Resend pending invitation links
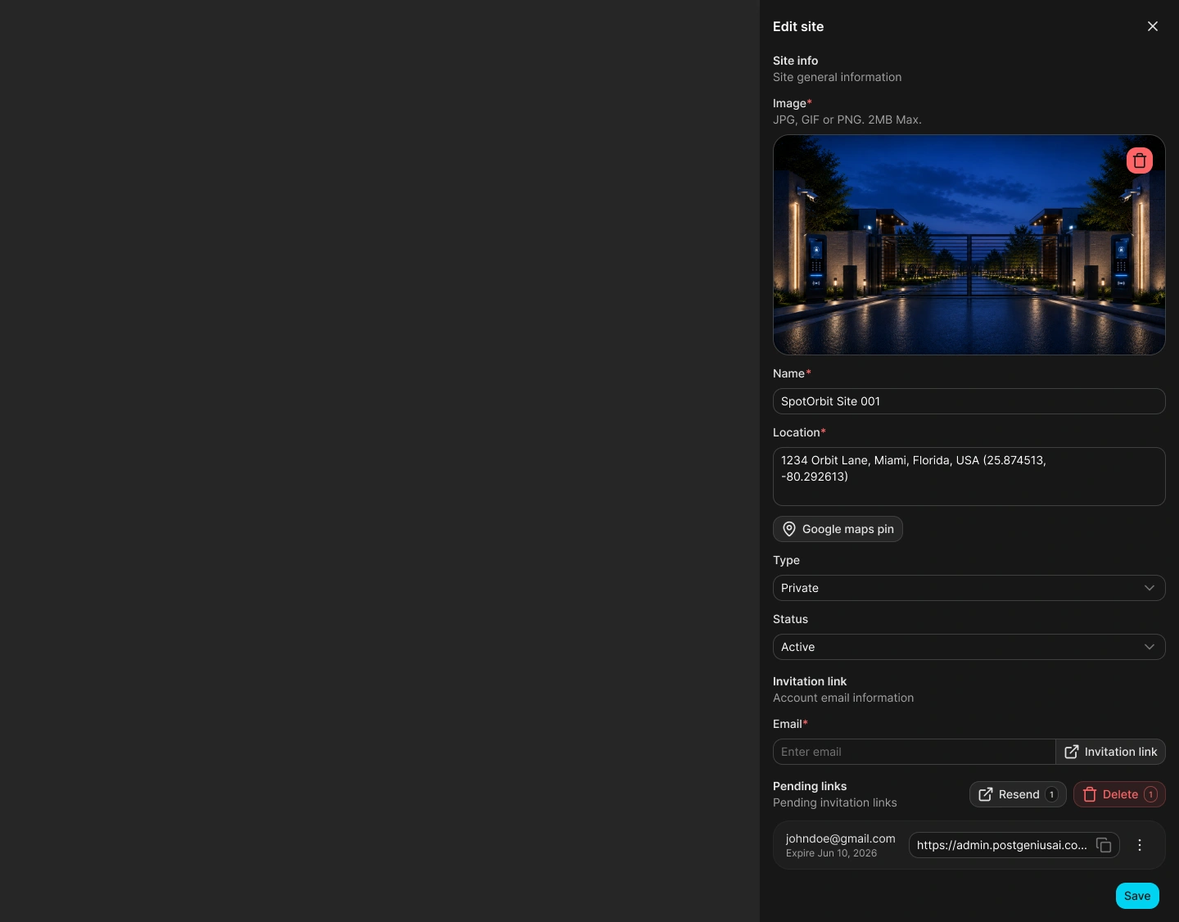1179x922 pixels. (1018, 794)
